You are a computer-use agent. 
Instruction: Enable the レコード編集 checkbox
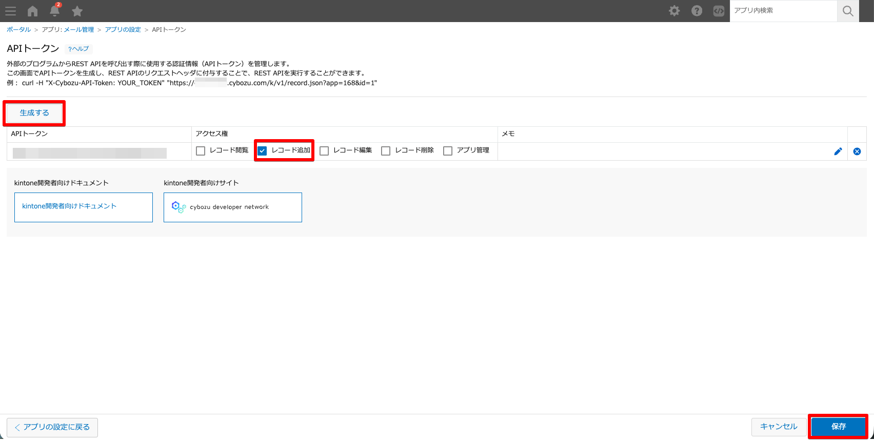click(324, 151)
